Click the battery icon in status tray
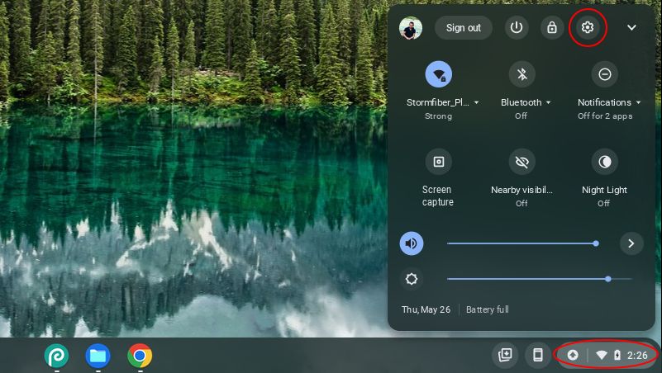 tap(617, 355)
